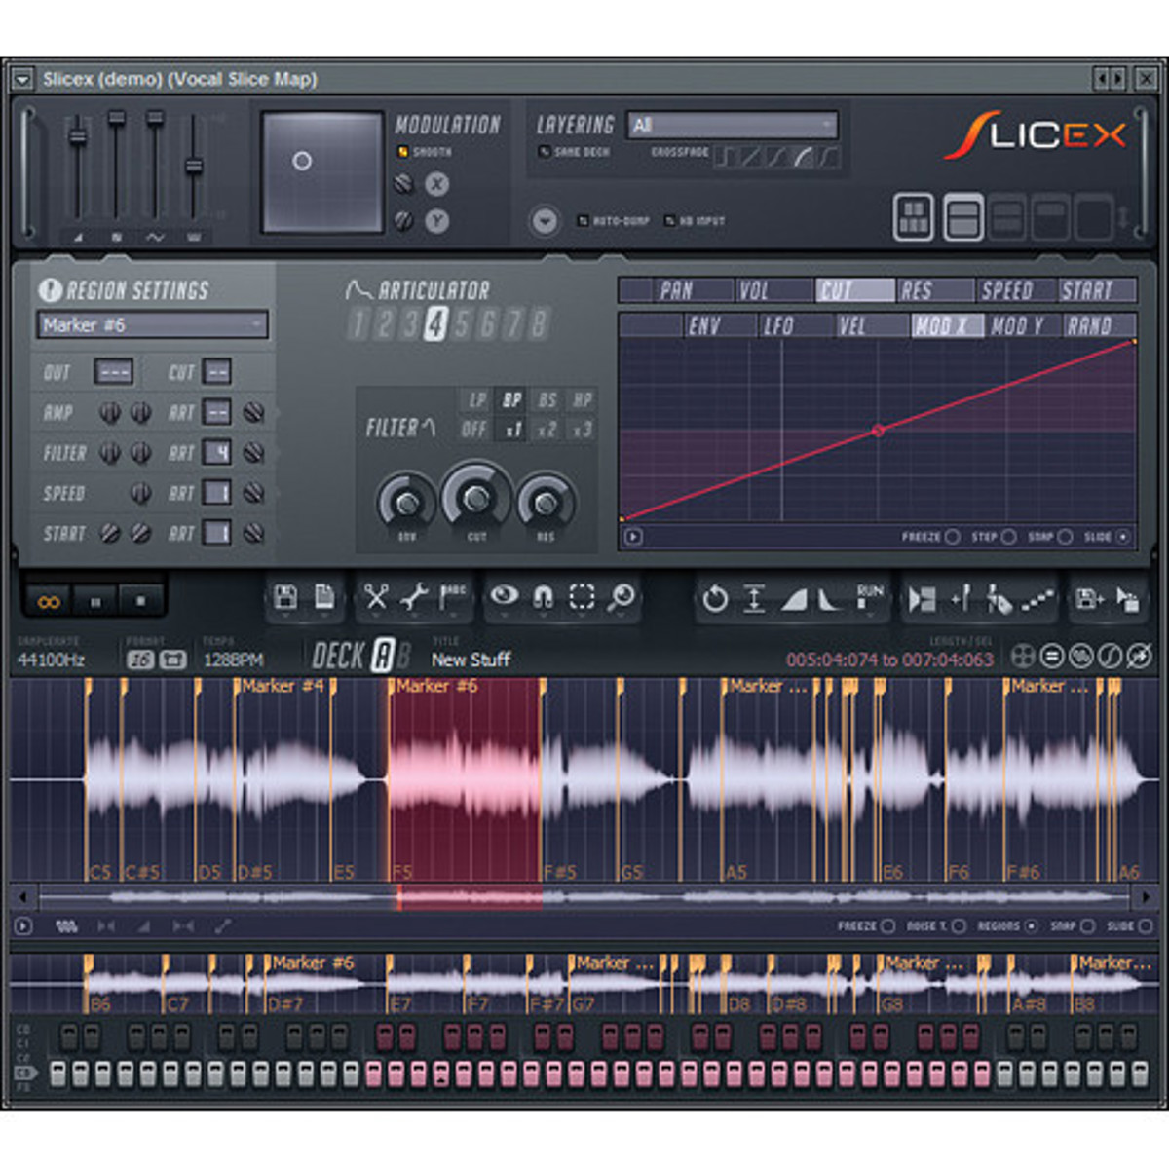
Task: Click the dashed selection box icon
Action: coord(582,597)
